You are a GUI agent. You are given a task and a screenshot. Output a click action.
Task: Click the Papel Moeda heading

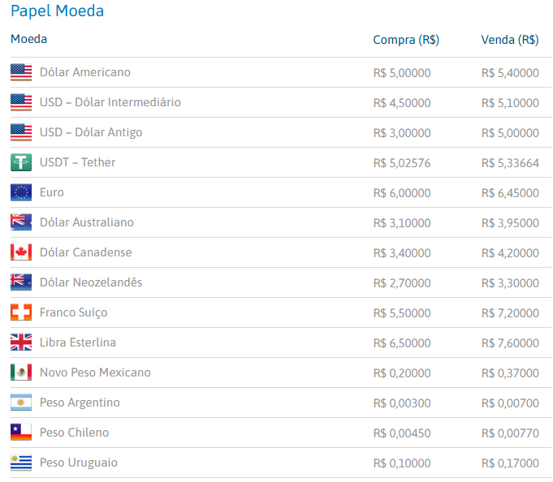57,11
